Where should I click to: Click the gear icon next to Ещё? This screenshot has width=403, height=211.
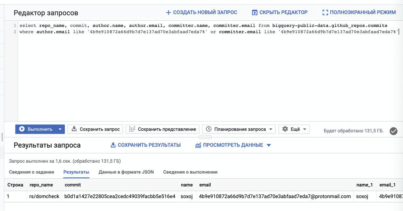tap(285, 129)
